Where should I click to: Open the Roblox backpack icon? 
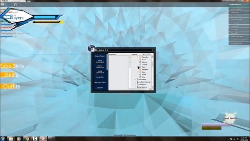click(16, 5)
